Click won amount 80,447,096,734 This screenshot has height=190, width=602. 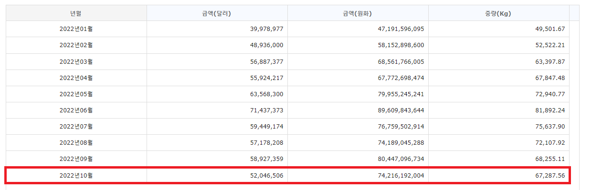click(x=401, y=159)
